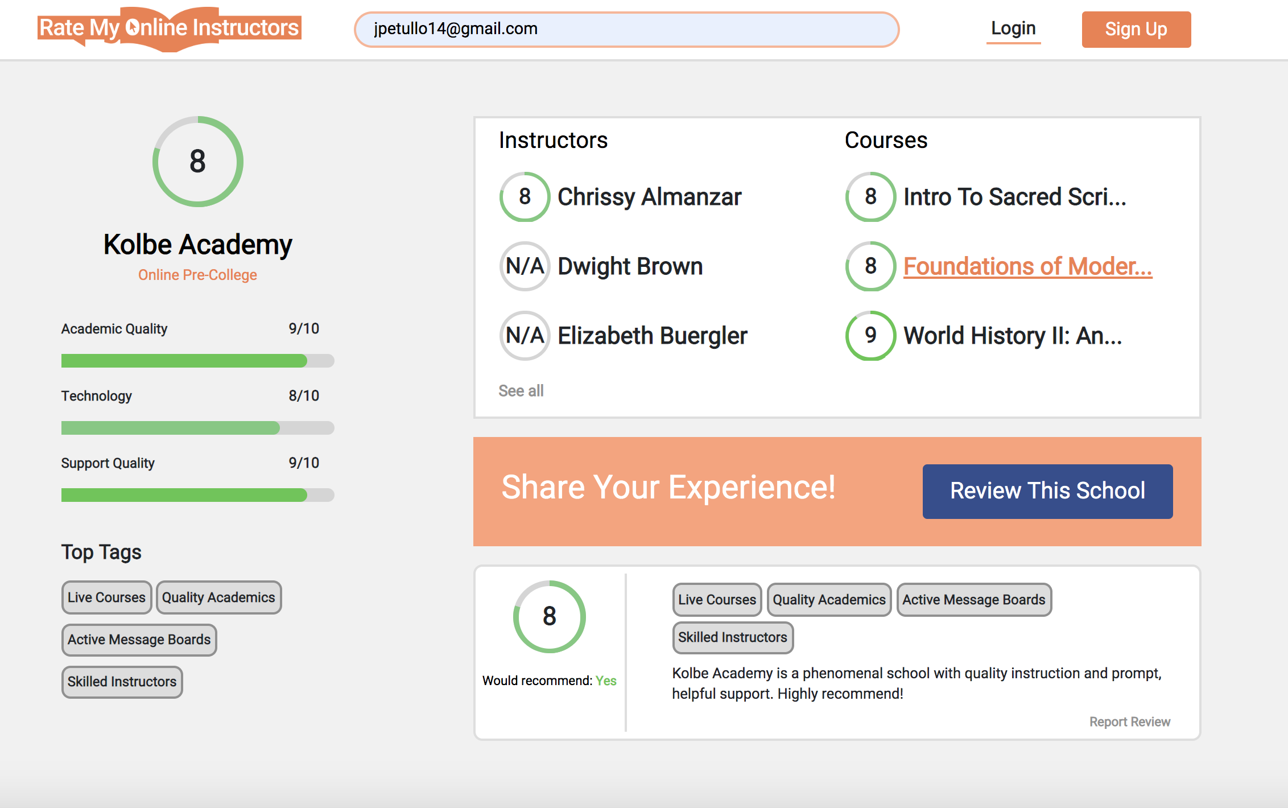This screenshot has height=808, width=1288.
Task: Click Elizabeth Buergler's N/A rating circle
Action: pyautogui.click(x=524, y=335)
